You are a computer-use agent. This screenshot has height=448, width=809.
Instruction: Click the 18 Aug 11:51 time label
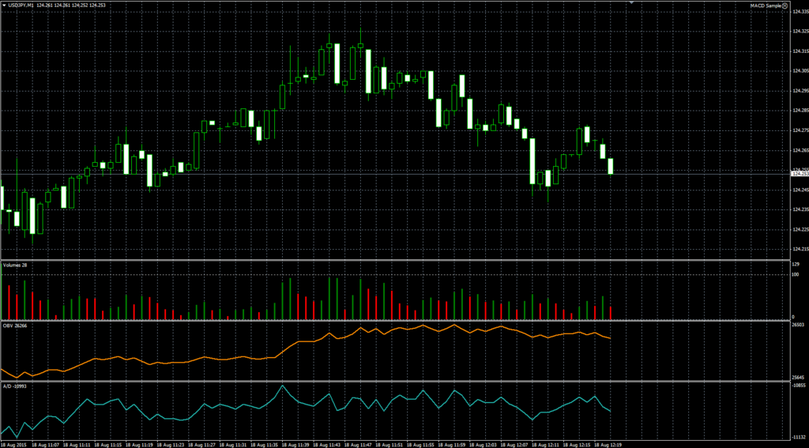[x=390, y=444]
